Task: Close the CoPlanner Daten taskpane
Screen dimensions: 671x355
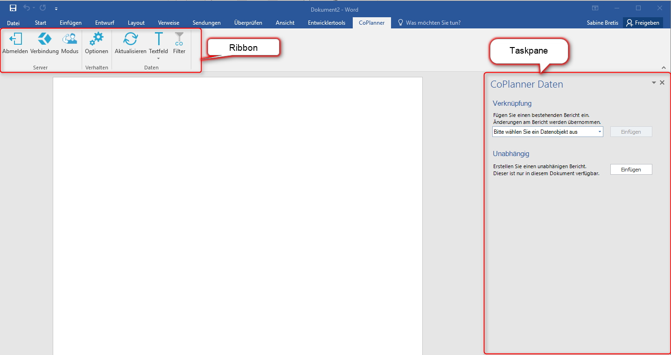Action: pos(662,82)
